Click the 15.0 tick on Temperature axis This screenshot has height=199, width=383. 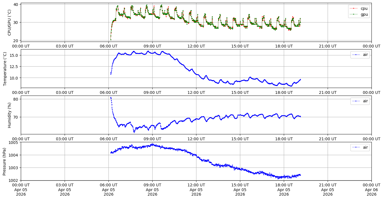coord(14,55)
